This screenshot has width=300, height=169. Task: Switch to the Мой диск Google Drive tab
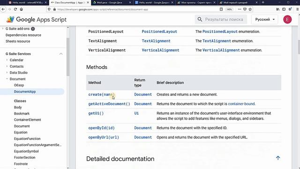(112, 2)
